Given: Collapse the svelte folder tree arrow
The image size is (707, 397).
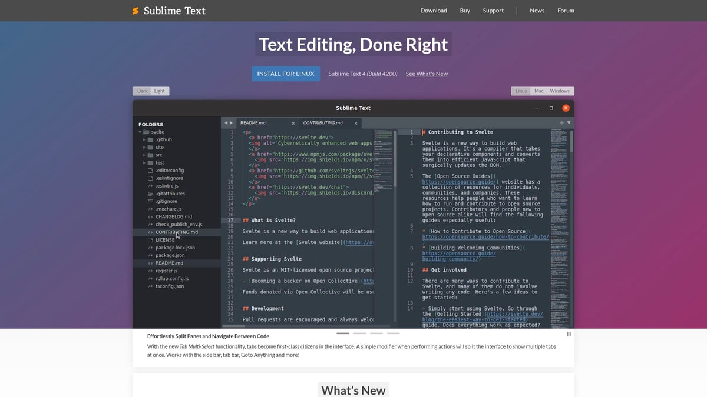Looking at the screenshot, I should pos(139,132).
